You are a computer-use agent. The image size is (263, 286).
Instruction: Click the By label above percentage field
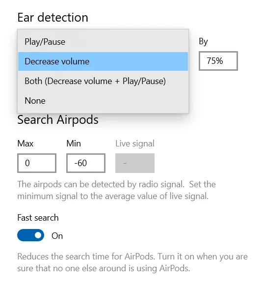203,42
